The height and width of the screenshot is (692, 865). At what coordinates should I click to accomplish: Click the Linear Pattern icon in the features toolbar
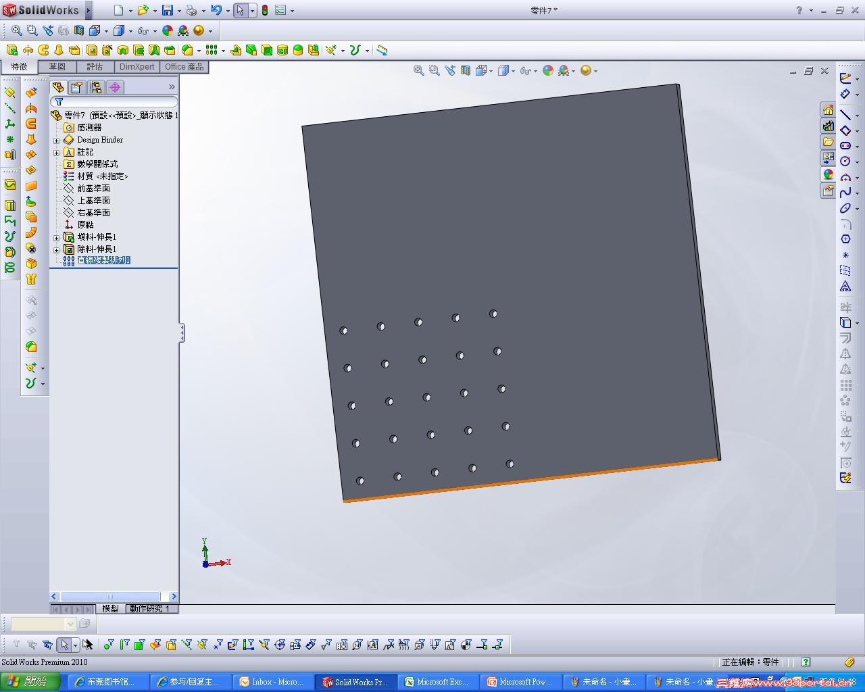tap(211, 50)
